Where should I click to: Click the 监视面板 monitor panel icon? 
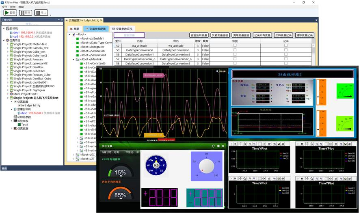tap(15, 120)
